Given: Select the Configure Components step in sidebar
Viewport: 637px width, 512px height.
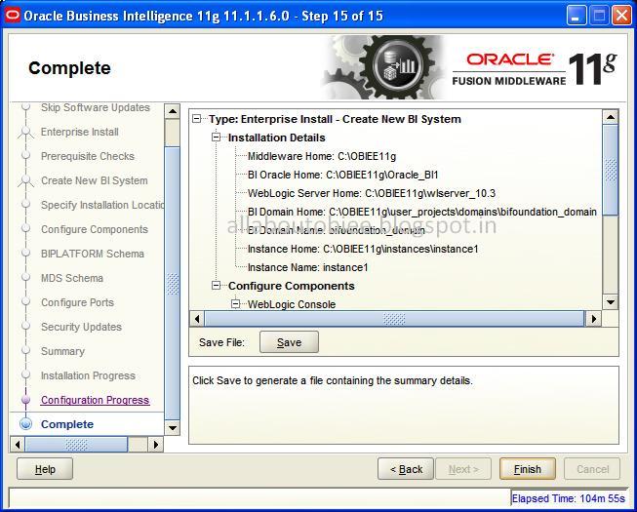Looking at the screenshot, I should point(95,229).
